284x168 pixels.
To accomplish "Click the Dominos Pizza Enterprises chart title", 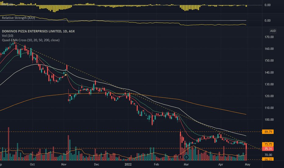I will pos(38,31).
